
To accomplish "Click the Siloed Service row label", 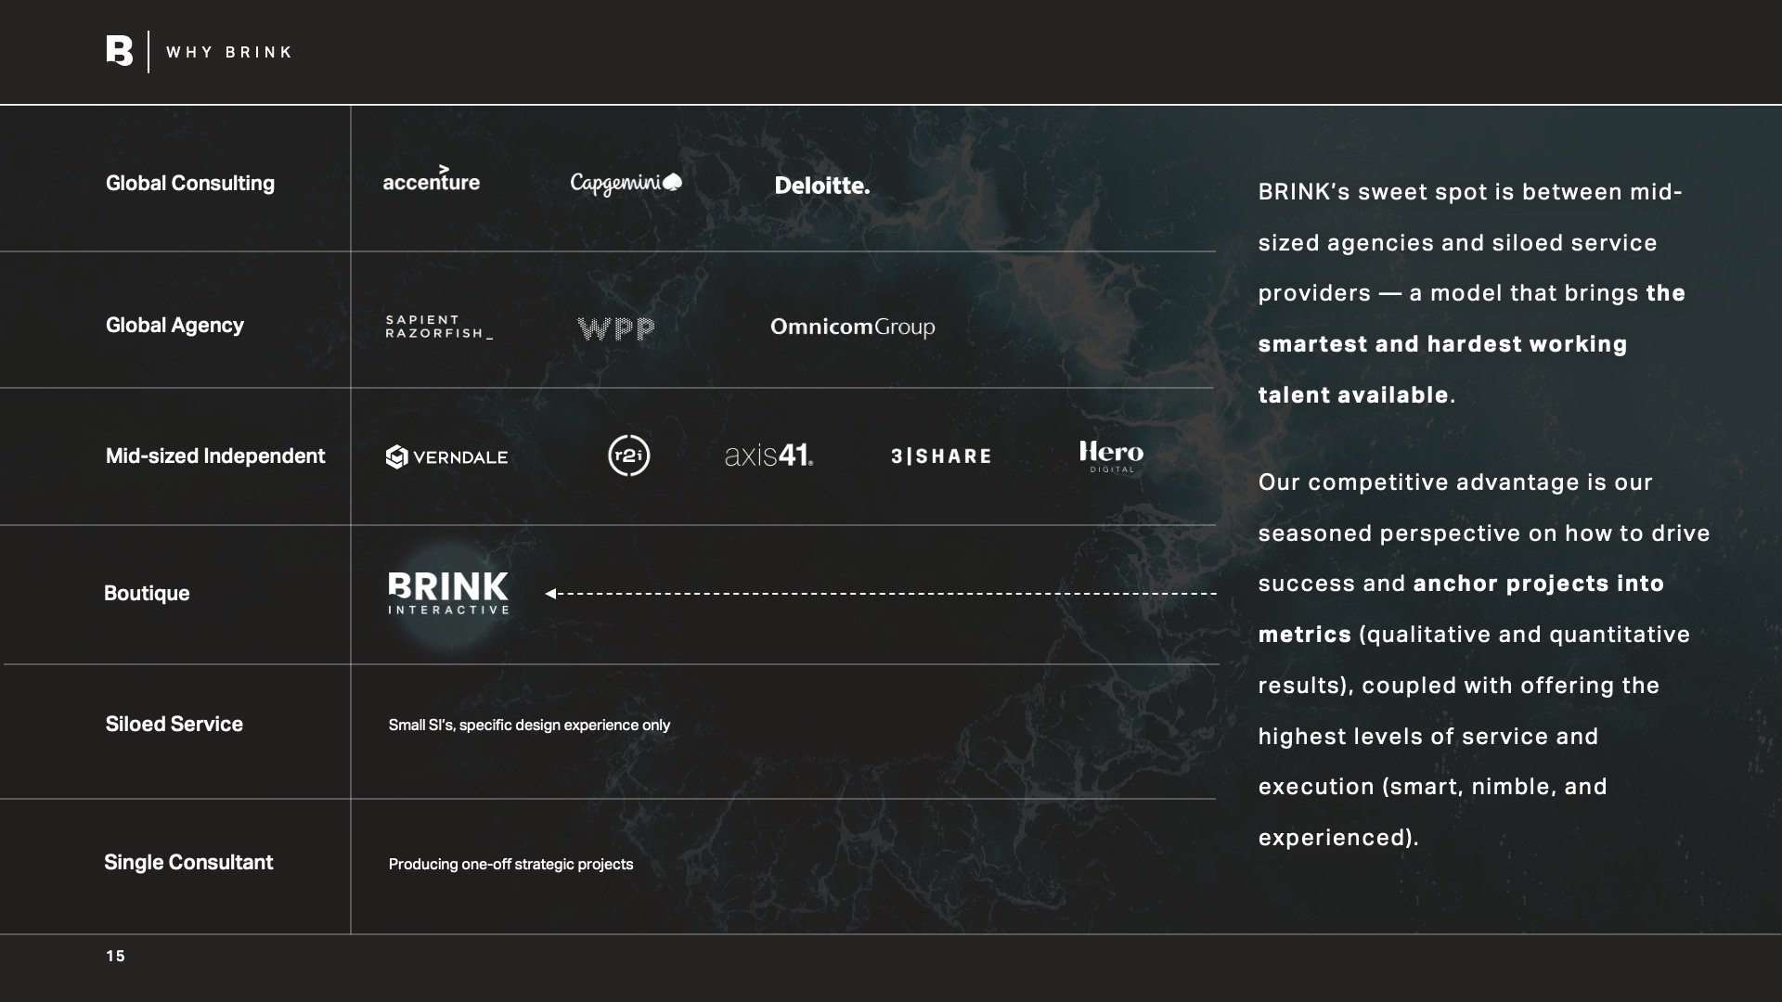I will 174,725.
